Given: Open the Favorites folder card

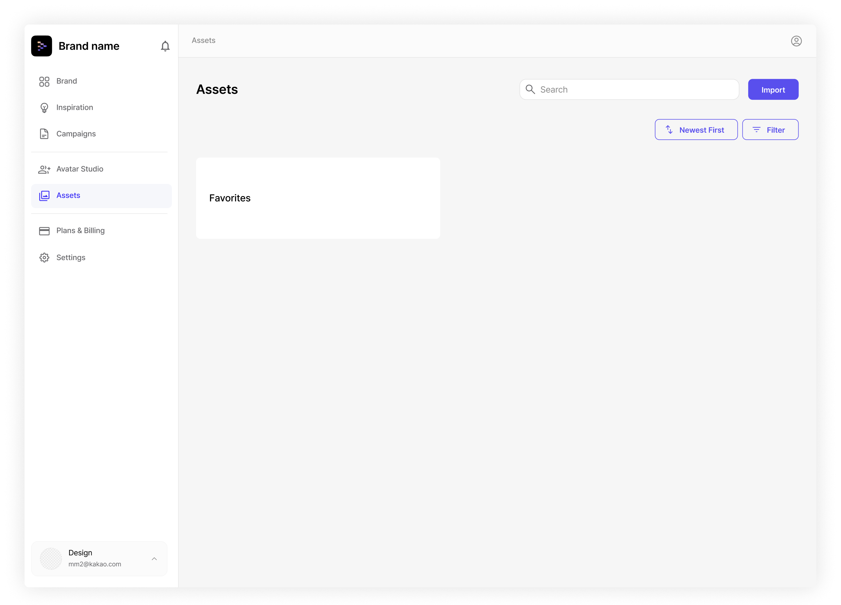Looking at the screenshot, I should point(318,198).
